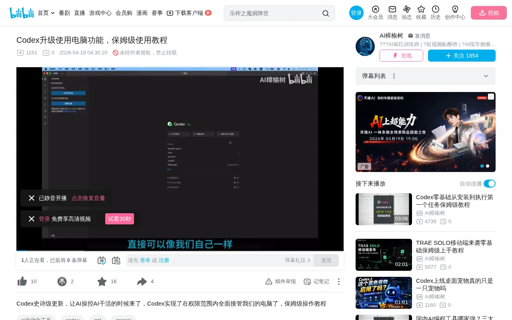This screenshot has width=512, height=320.
Task: Favorite the video with star icon
Action: point(102,282)
